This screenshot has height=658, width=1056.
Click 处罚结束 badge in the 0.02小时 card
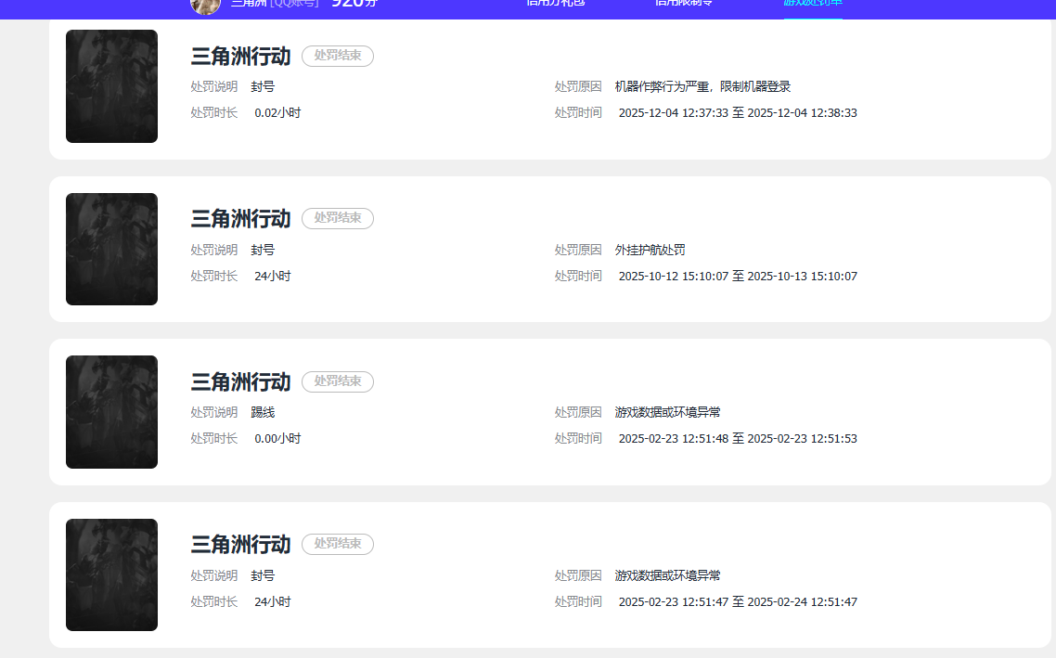(338, 56)
